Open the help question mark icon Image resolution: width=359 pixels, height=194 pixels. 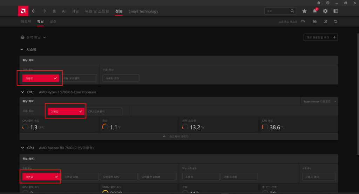pos(328,3)
